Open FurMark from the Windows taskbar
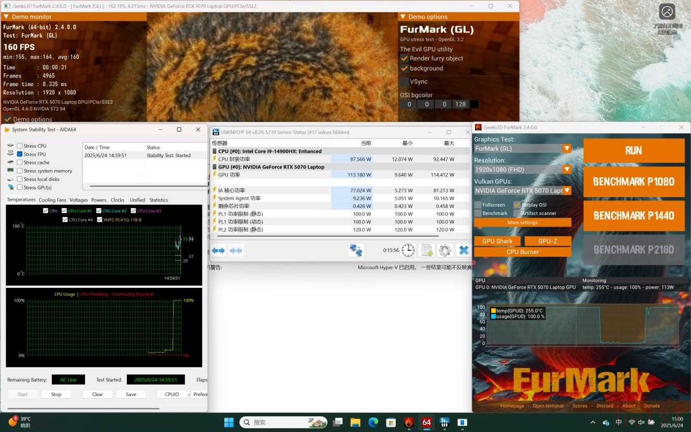691x432 pixels. 409,422
